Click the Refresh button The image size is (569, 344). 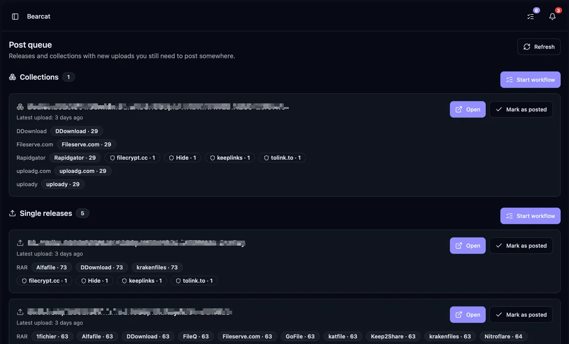pos(539,47)
